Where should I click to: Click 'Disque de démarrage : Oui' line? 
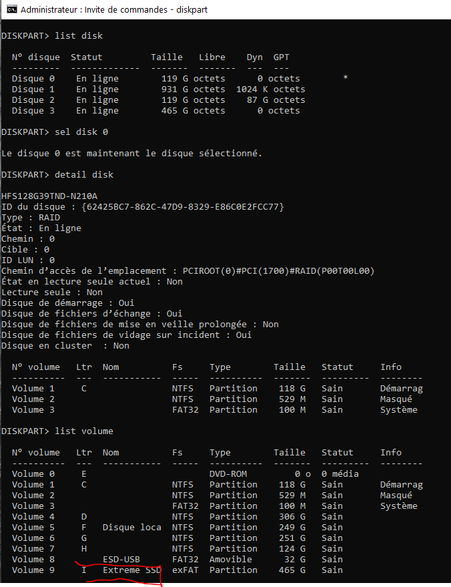click(67, 303)
